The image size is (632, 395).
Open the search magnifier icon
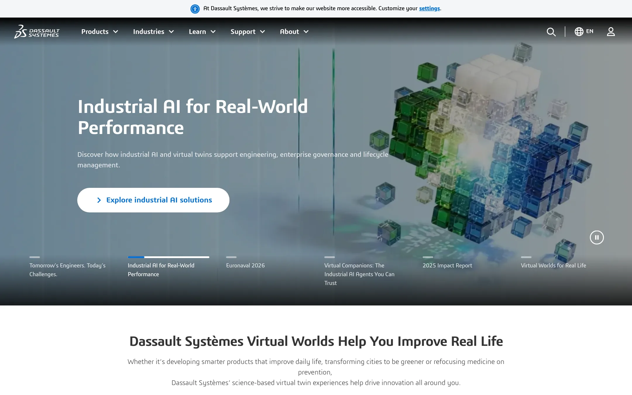click(x=551, y=32)
